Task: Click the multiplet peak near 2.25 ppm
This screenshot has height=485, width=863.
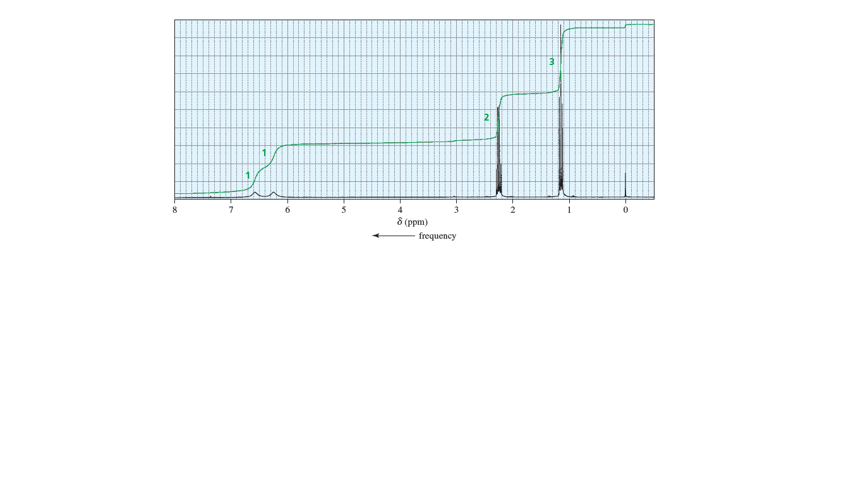Action: (498, 152)
